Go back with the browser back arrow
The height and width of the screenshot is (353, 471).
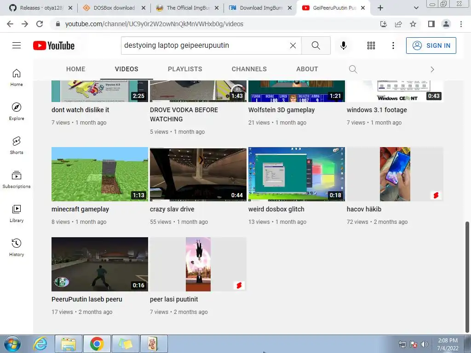coord(10,24)
